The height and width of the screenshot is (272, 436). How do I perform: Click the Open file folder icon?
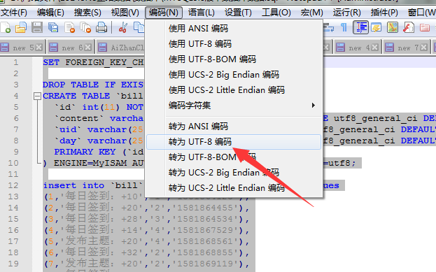coord(21,27)
